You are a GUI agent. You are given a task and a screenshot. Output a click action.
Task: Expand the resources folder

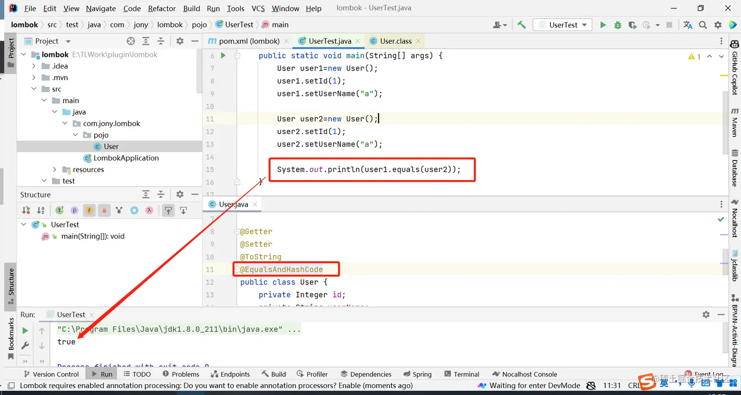pyautogui.click(x=55, y=169)
